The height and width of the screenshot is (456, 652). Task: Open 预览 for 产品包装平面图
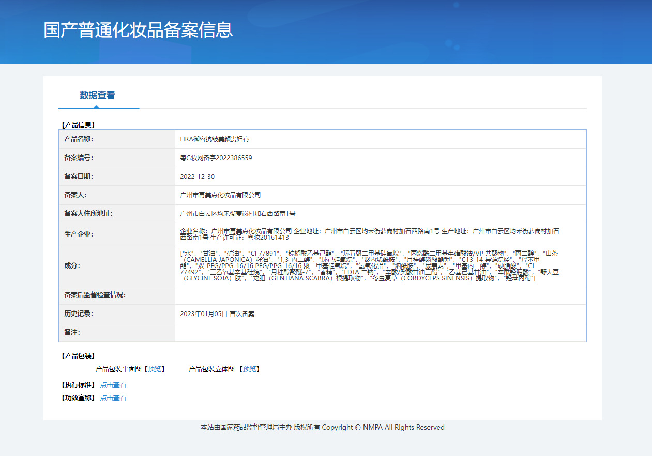click(155, 369)
